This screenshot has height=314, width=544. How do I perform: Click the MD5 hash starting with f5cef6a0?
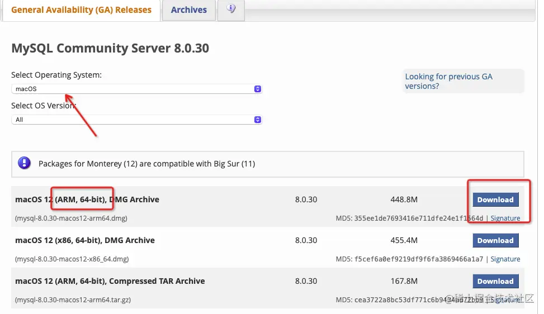[418, 259]
